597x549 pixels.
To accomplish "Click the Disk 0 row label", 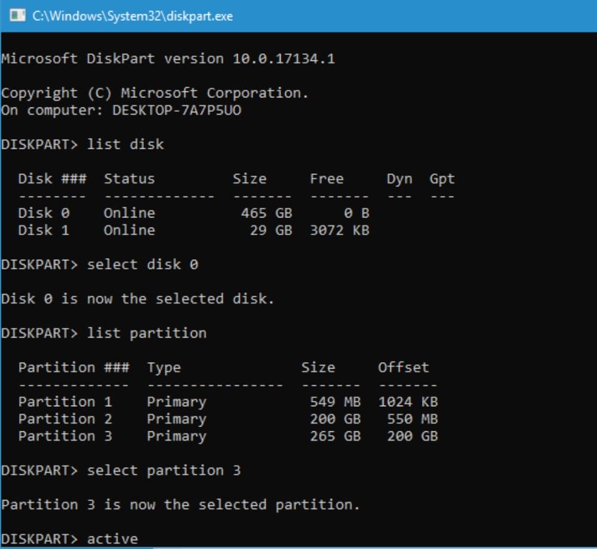I will pyautogui.click(x=44, y=213).
